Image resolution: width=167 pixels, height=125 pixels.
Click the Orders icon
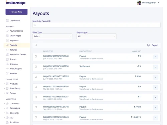tap(7, 93)
